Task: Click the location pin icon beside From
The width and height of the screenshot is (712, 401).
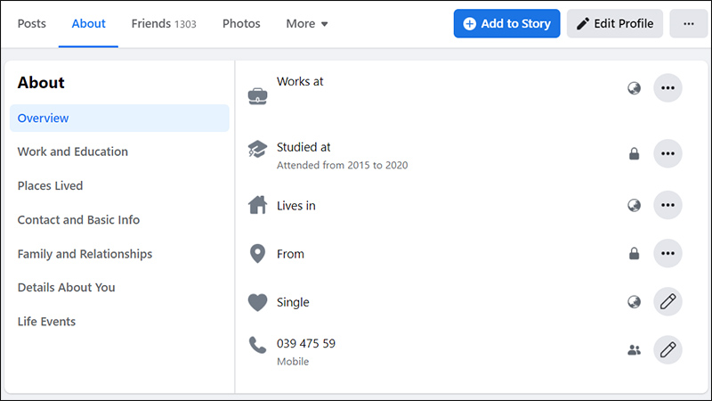Action: [x=257, y=254]
